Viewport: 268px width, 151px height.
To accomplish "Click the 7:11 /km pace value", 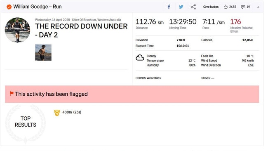I will click(214, 22).
